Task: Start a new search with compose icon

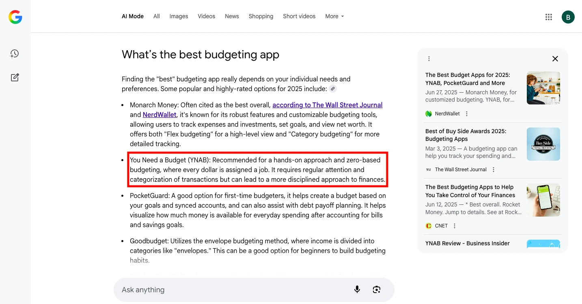Action: 15,77
